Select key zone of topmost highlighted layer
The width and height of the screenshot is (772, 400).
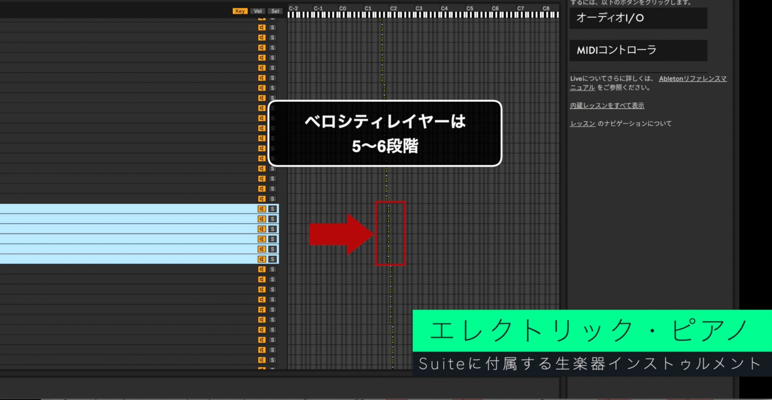coord(388,209)
